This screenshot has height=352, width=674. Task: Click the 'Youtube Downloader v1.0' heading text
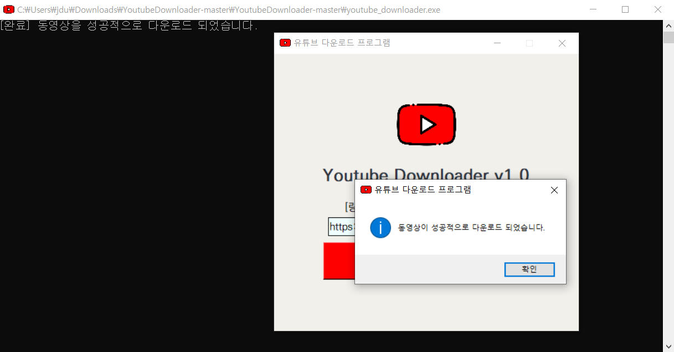coord(426,174)
